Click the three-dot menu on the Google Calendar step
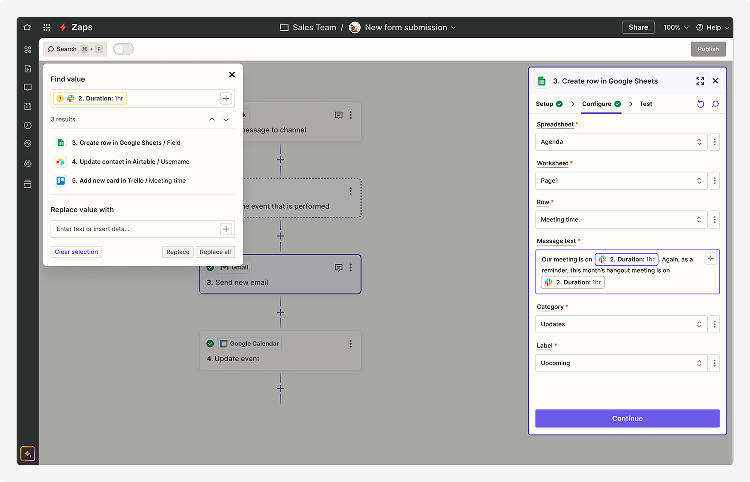Viewport: 750px width, 482px height. (x=350, y=344)
